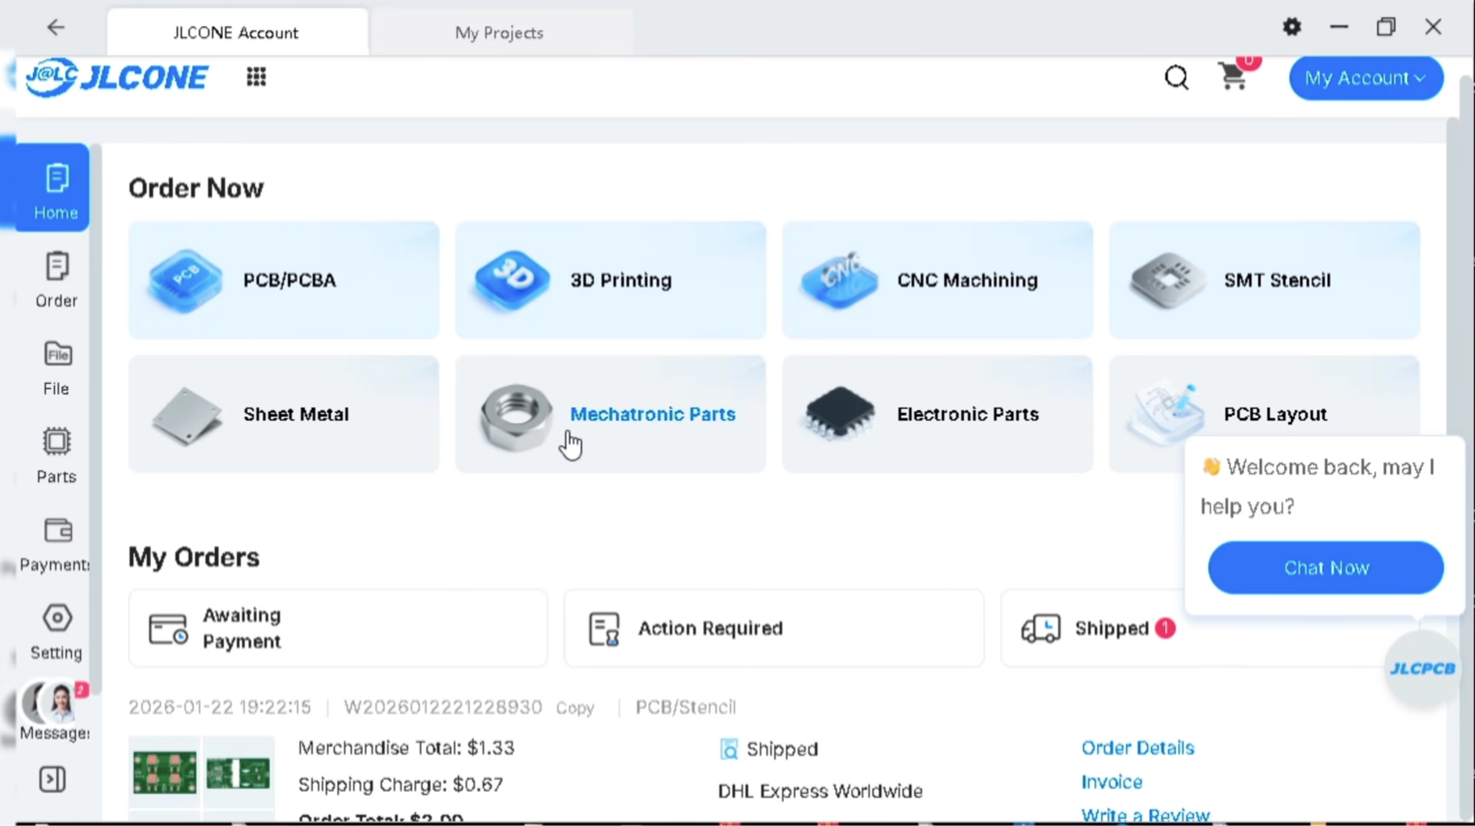The image size is (1475, 826).
Task: Filter orders by Action Required
Action: 774,628
